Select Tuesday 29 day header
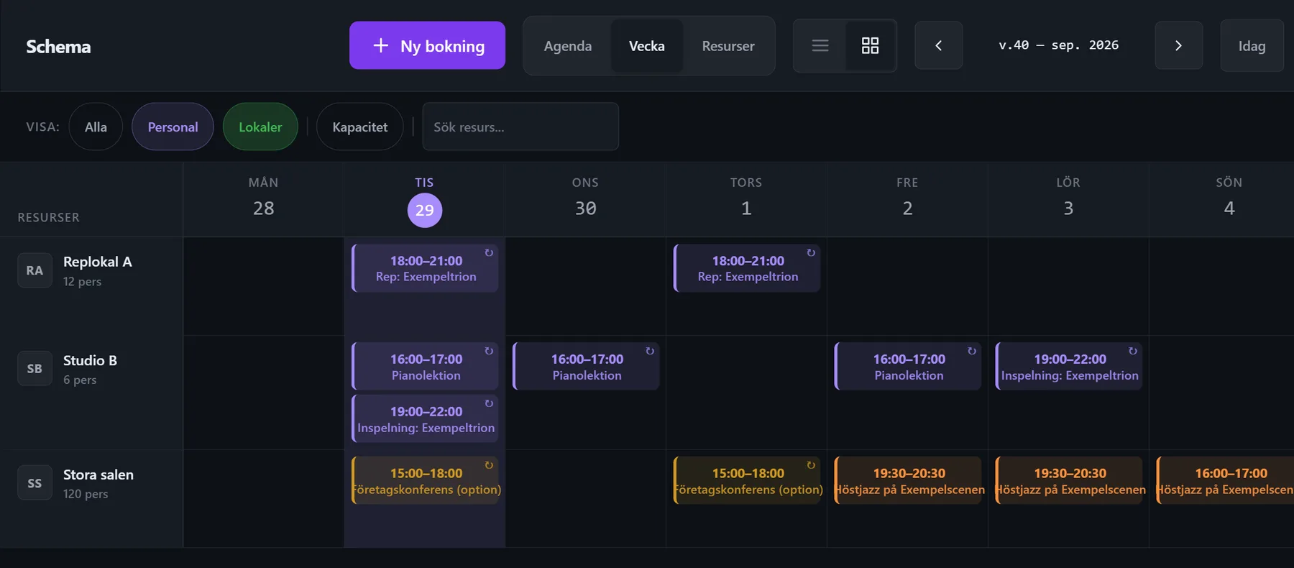The image size is (1294, 568). click(x=425, y=200)
